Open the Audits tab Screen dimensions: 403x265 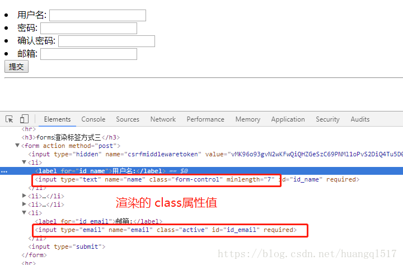360,119
